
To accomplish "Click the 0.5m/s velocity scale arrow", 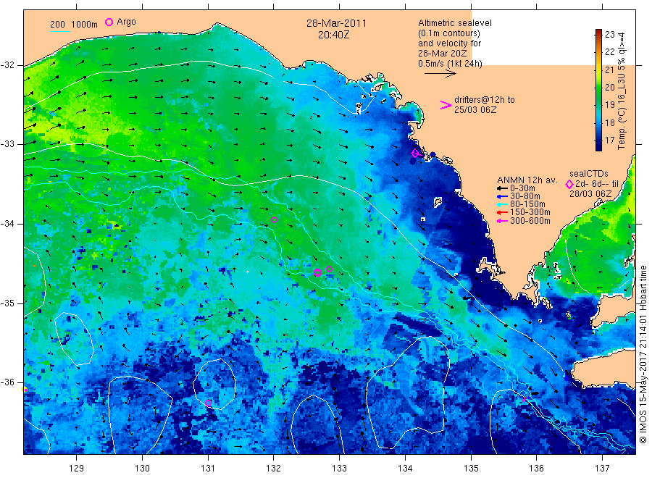I will point(440,74).
